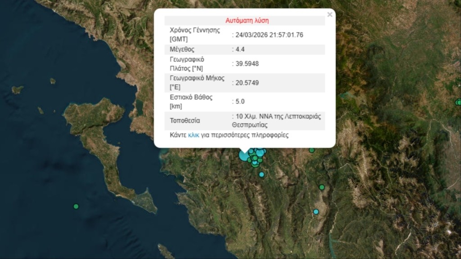Image resolution: width=461 pixels, height=259 pixels.
Task: Select the easternmost cyan marker in the cluster group
Action: pos(260,153)
